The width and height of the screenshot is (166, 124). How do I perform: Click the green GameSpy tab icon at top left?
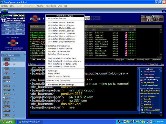[4, 11]
